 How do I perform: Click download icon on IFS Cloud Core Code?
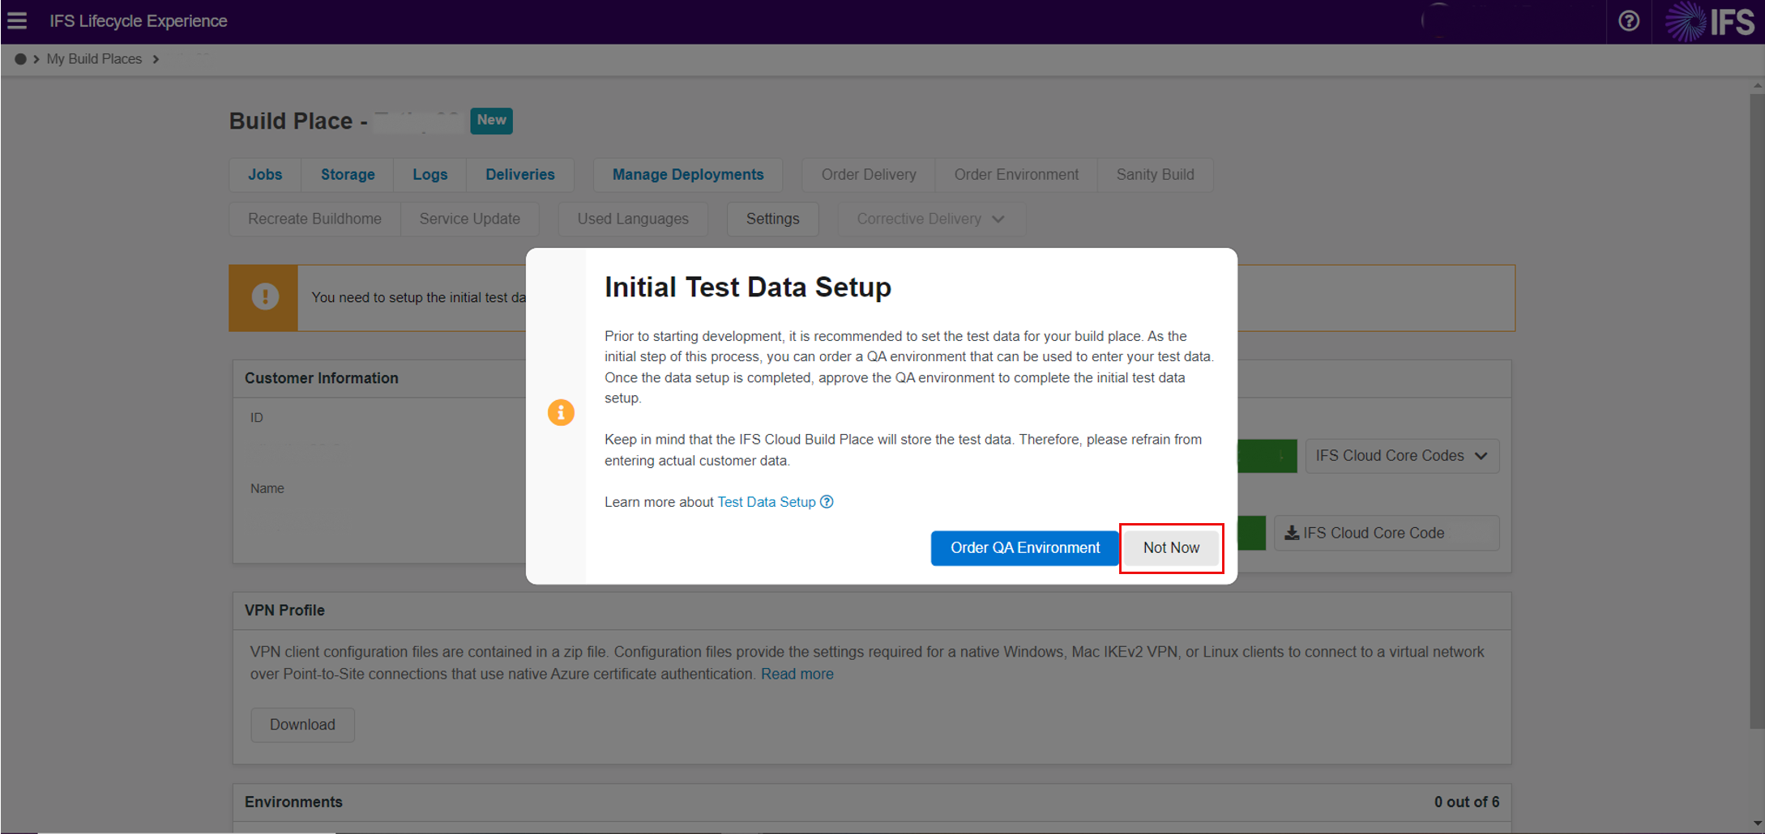(1292, 533)
